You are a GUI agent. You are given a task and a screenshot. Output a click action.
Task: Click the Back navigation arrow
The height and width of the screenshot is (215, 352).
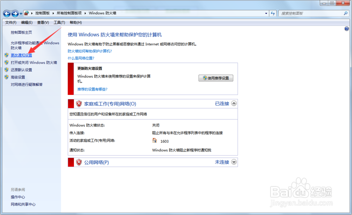tap(7, 14)
